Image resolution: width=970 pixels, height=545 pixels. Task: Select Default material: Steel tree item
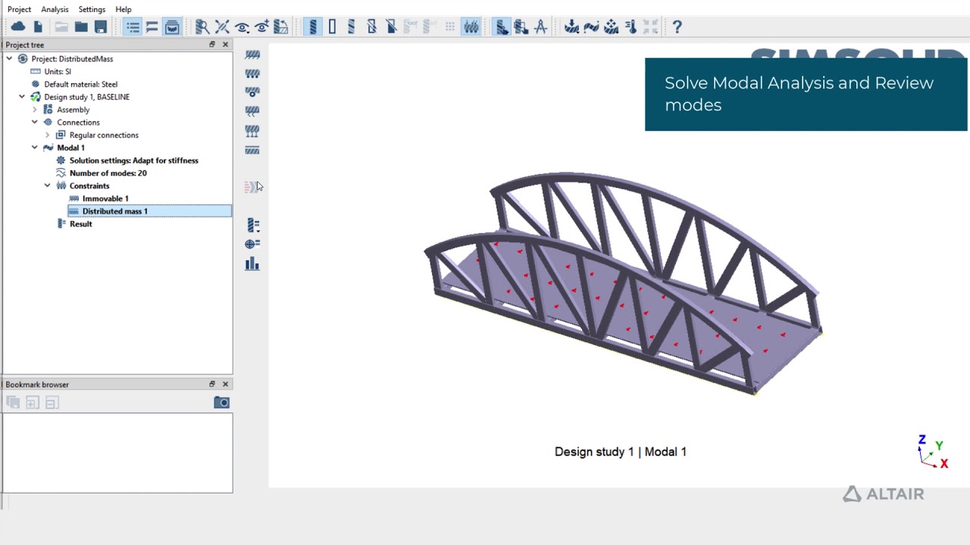[80, 85]
